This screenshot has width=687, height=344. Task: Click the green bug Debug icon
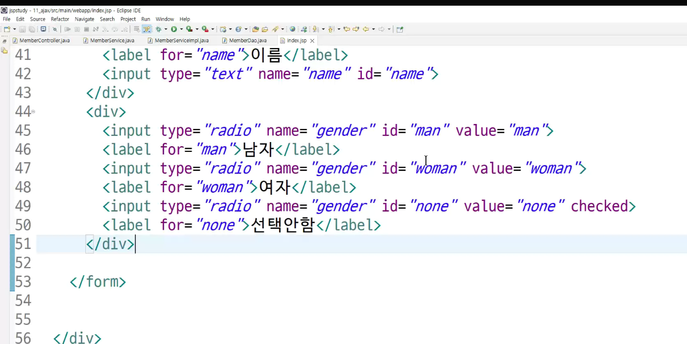coord(159,29)
